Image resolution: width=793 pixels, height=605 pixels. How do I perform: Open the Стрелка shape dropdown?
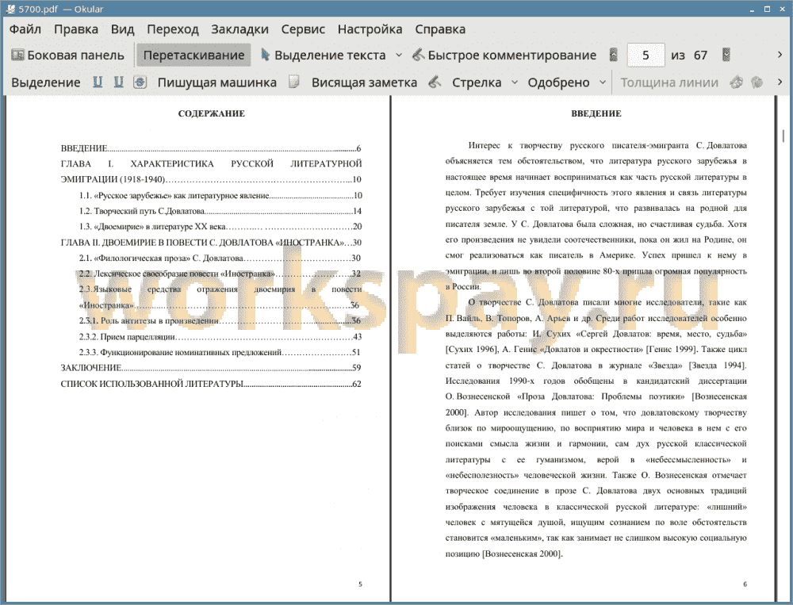[x=515, y=82]
